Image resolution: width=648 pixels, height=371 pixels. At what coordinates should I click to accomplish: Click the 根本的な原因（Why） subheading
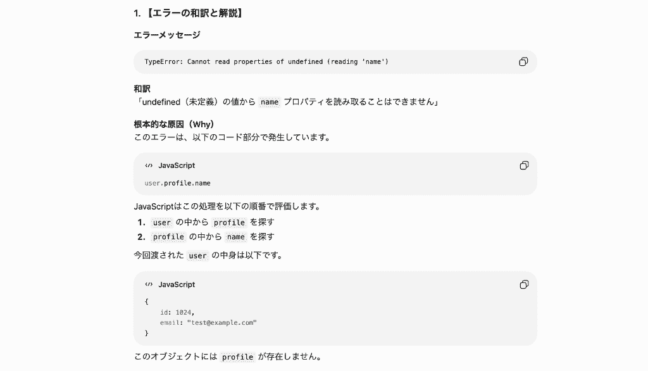(x=174, y=125)
